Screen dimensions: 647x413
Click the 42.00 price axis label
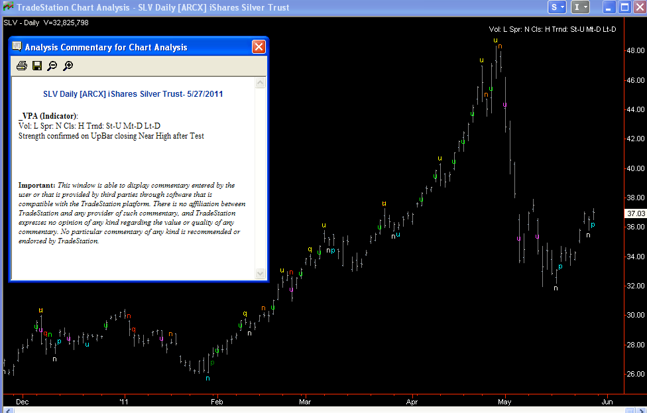point(636,139)
